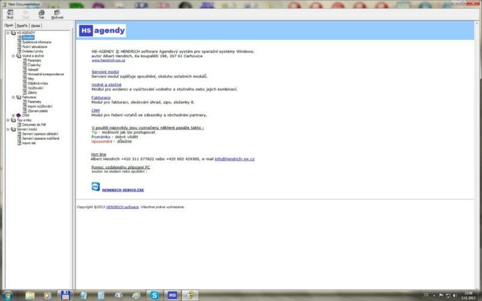Click the page icon beside Import dat
Viewport: 482px width, 301px height.
(x=19, y=143)
